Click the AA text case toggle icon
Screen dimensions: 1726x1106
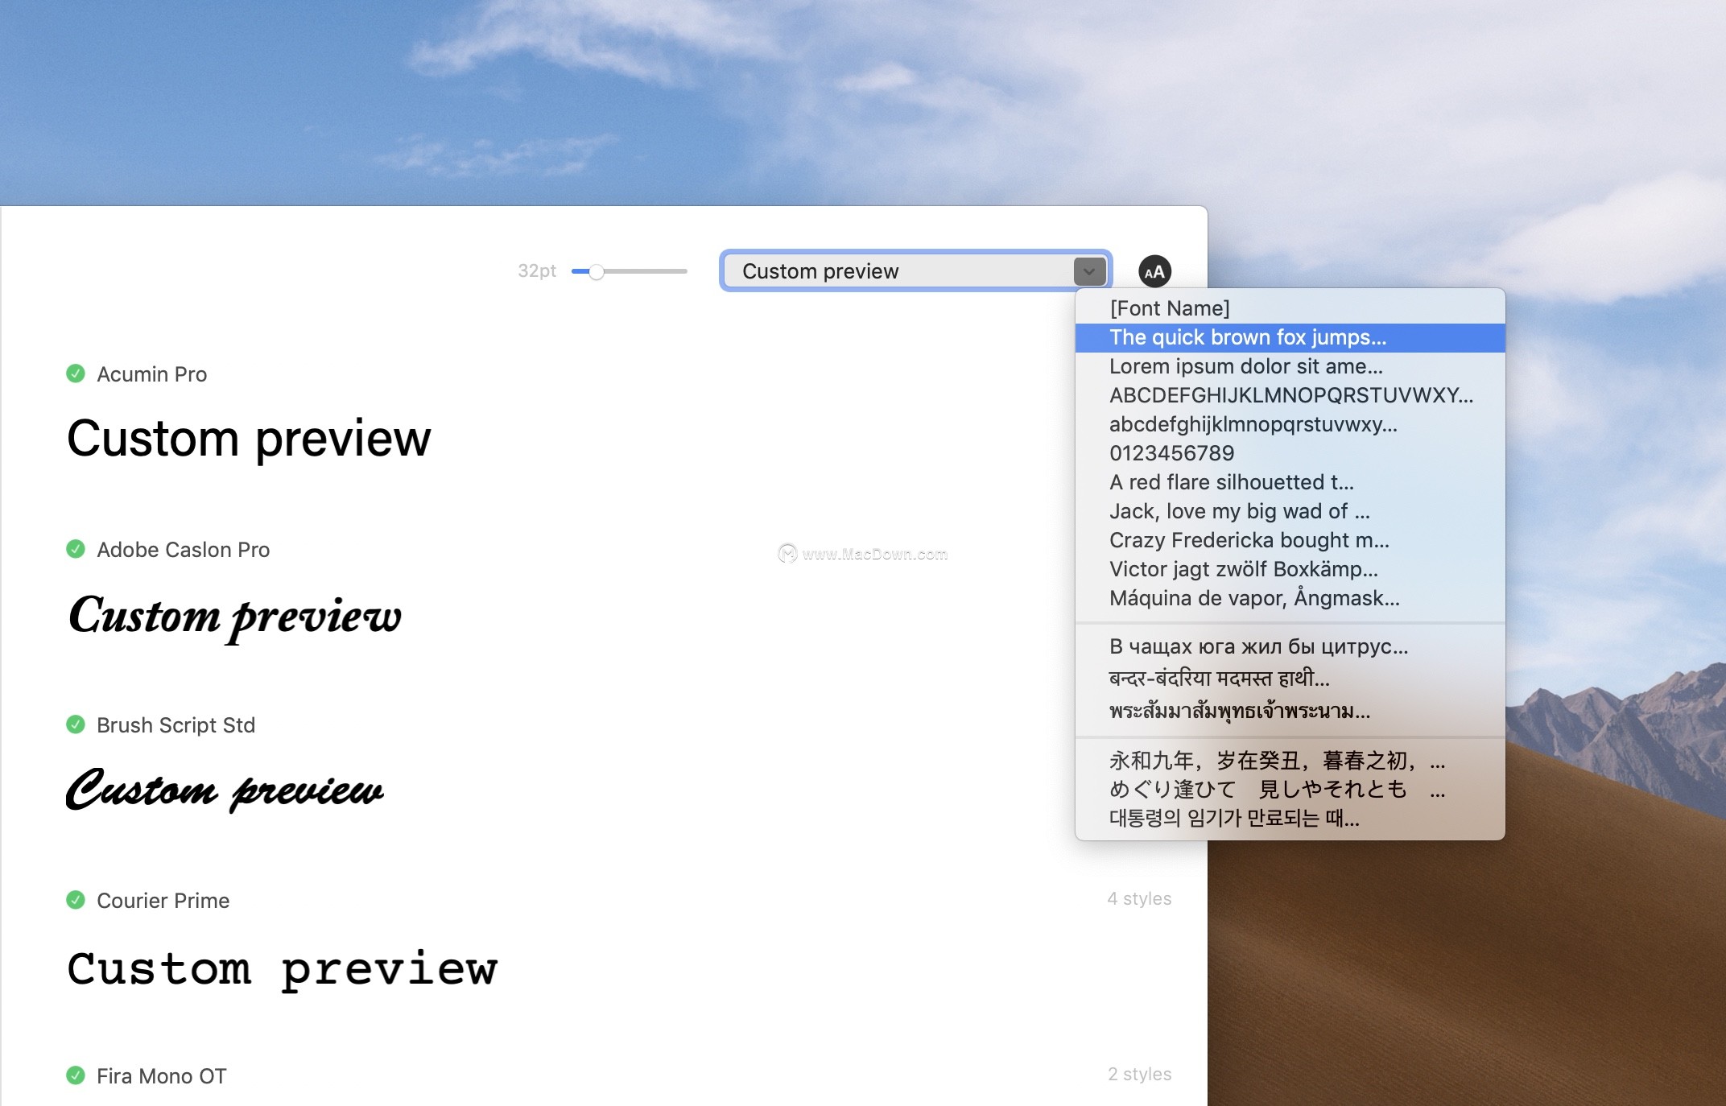tap(1154, 272)
